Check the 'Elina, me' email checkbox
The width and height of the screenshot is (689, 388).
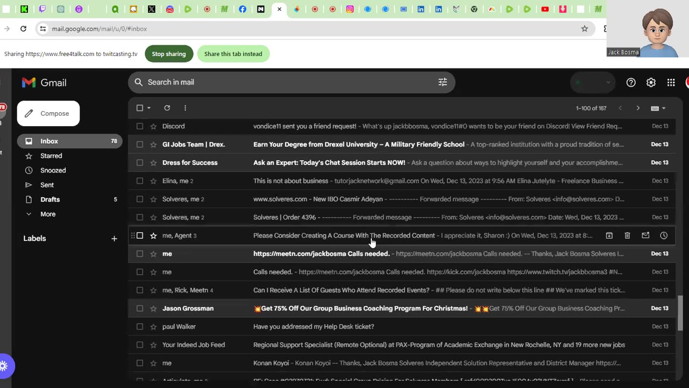pyautogui.click(x=140, y=181)
